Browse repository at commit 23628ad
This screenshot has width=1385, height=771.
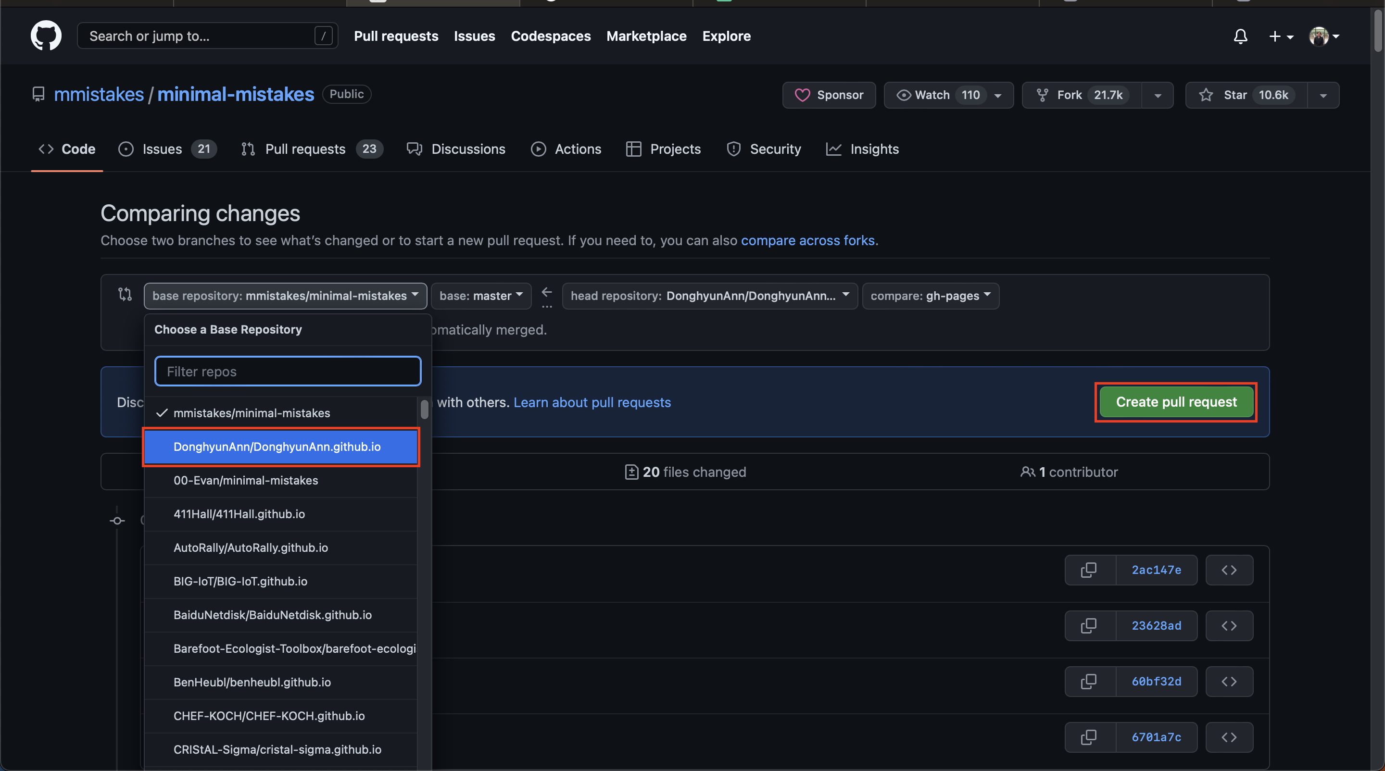pyautogui.click(x=1229, y=625)
